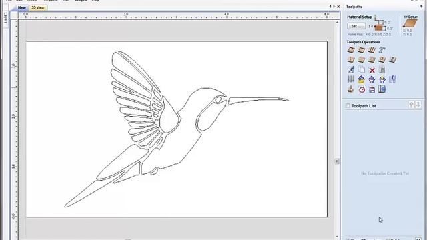Click the canvas scrollbar down arrow
Screen dimensions: 427x240
[337, 236]
